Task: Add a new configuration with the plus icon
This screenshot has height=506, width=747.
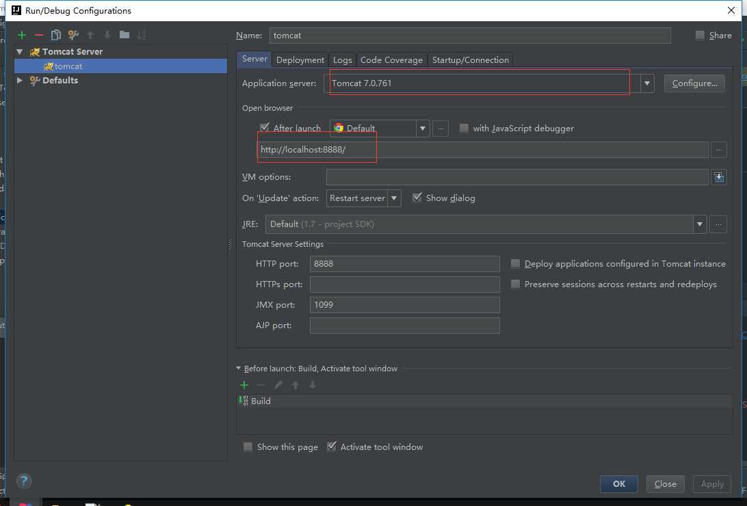Action: click(22, 35)
